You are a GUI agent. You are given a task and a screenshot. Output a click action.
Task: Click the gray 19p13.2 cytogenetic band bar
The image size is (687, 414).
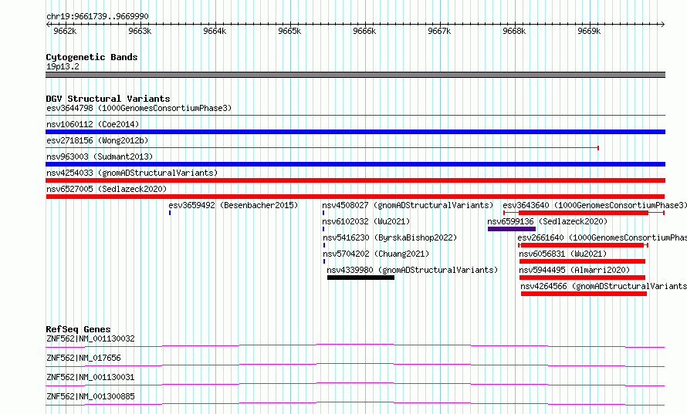[355, 75]
